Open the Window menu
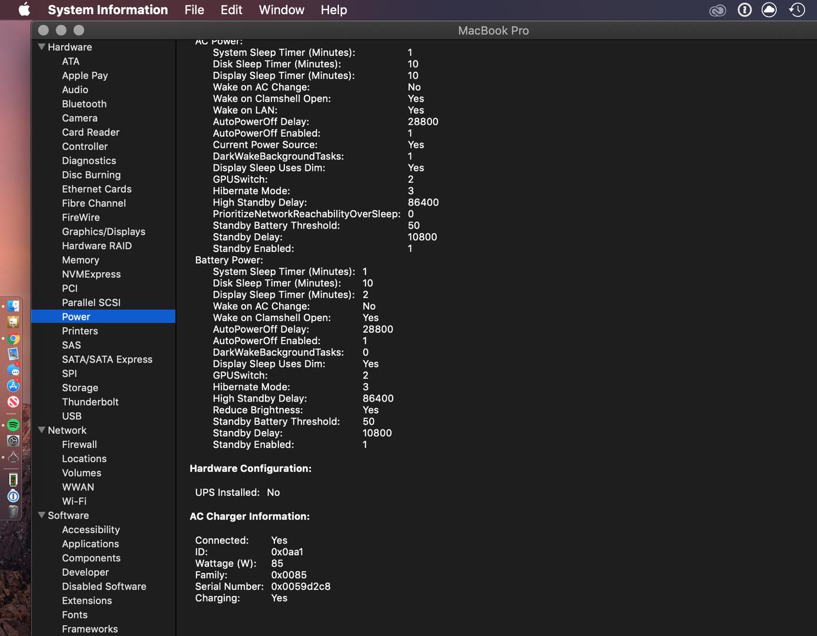This screenshot has width=817, height=636. pos(281,10)
